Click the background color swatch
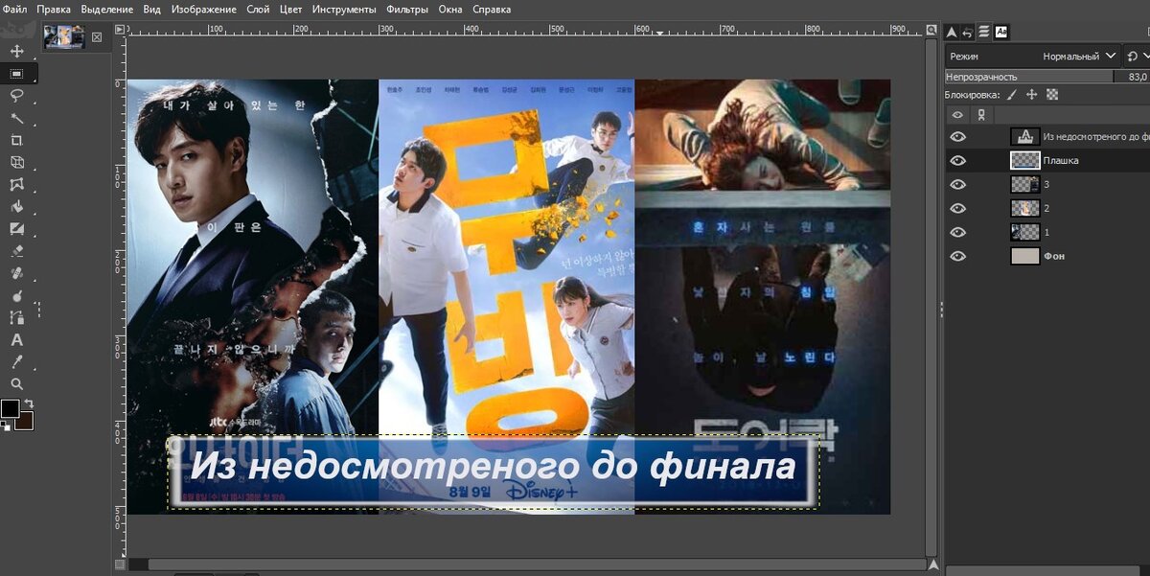Screen dimensions: 1150x576 [25, 422]
